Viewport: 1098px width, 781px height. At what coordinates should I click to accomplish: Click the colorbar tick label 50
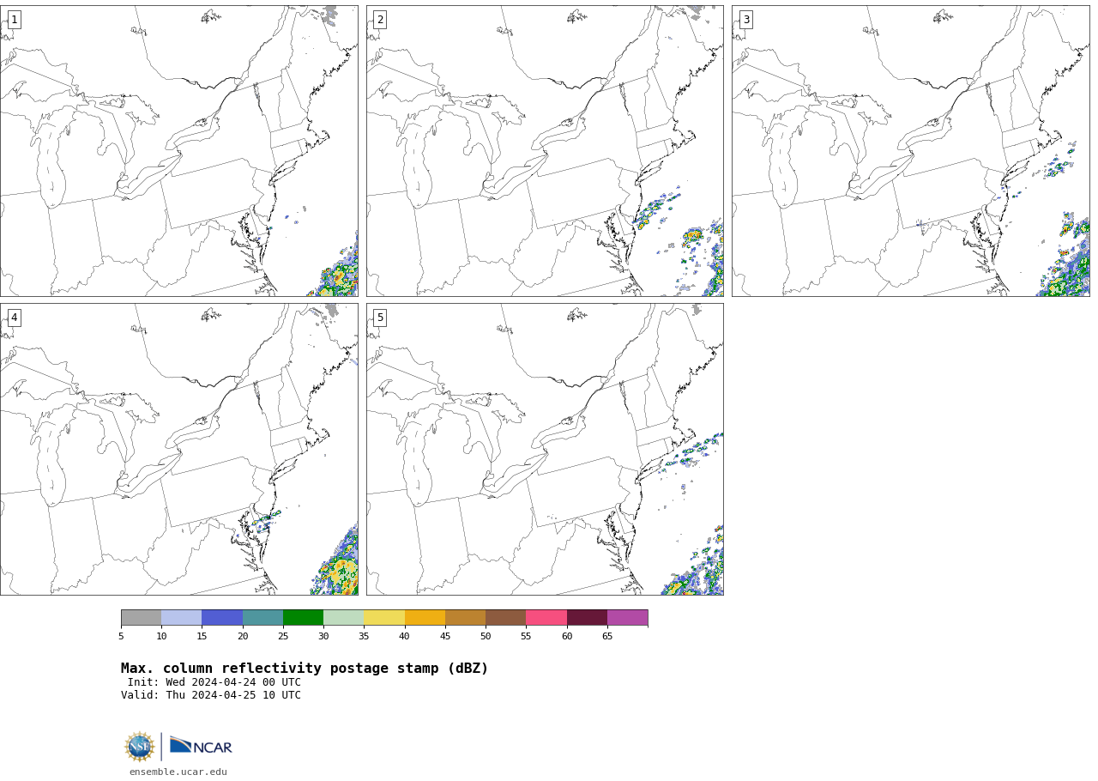tap(486, 636)
